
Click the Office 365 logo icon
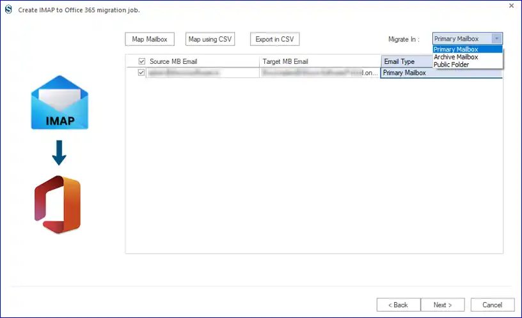tap(58, 205)
